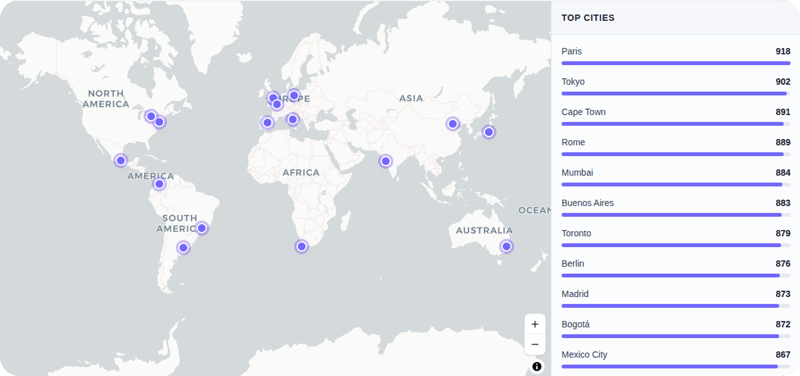Zoom out using the minus button
800x376 pixels.
coord(535,344)
